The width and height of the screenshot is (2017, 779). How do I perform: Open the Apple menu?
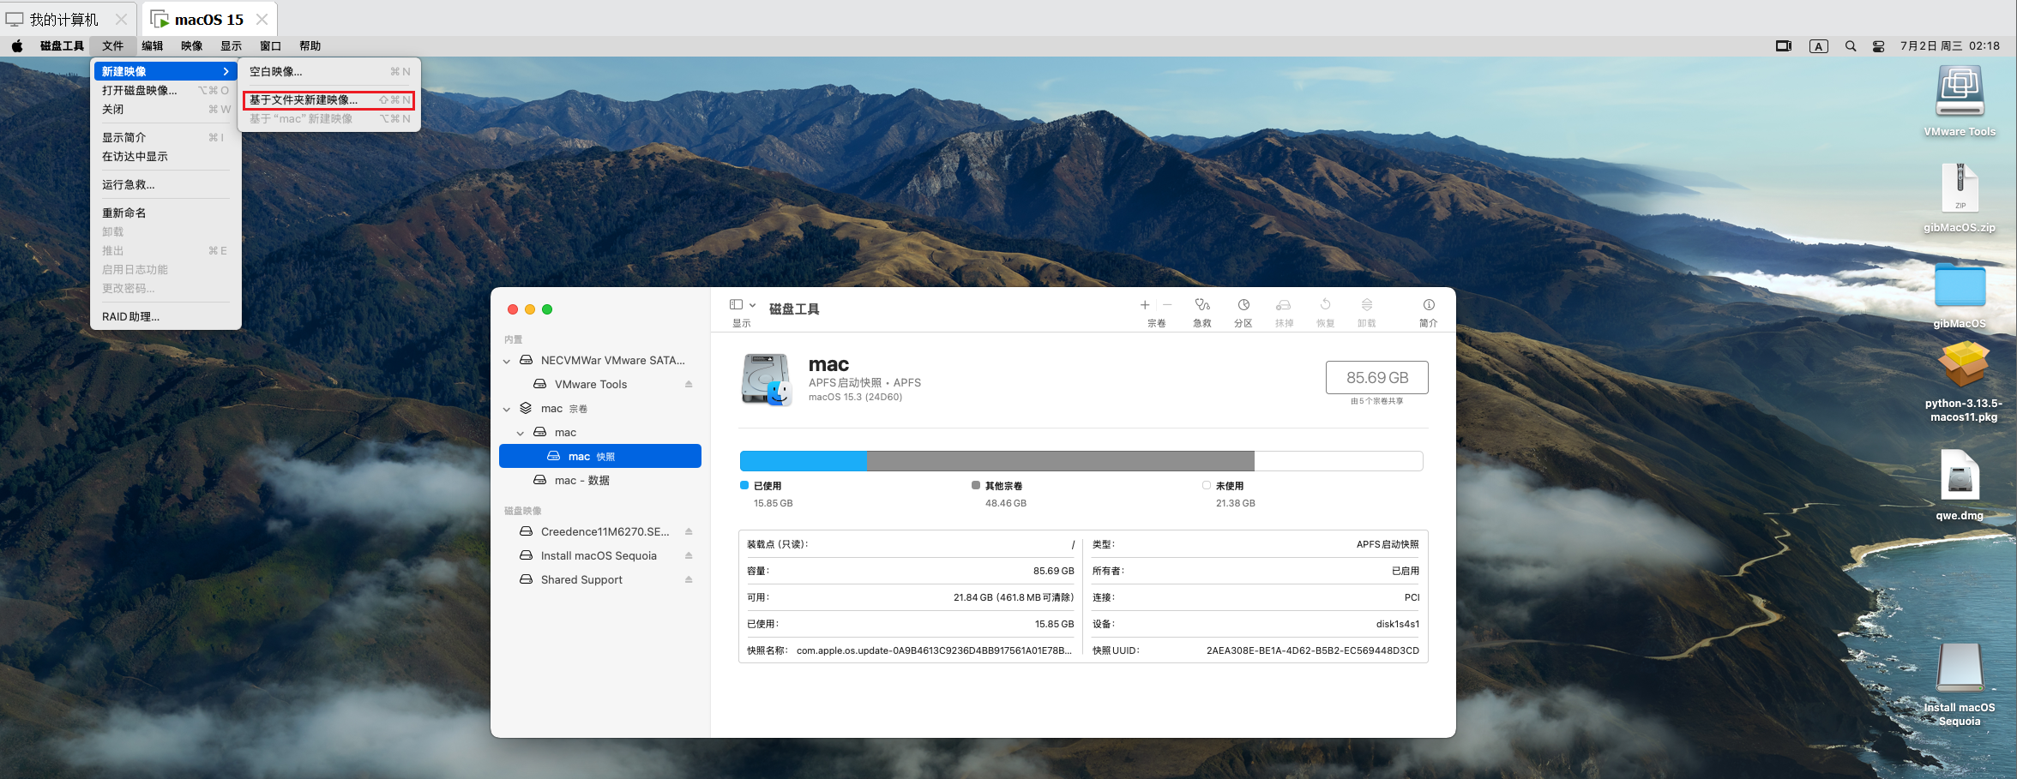click(17, 46)
